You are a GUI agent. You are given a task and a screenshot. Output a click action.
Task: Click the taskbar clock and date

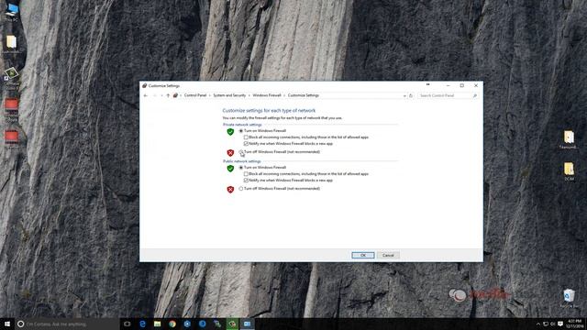(x=575, y=324)
